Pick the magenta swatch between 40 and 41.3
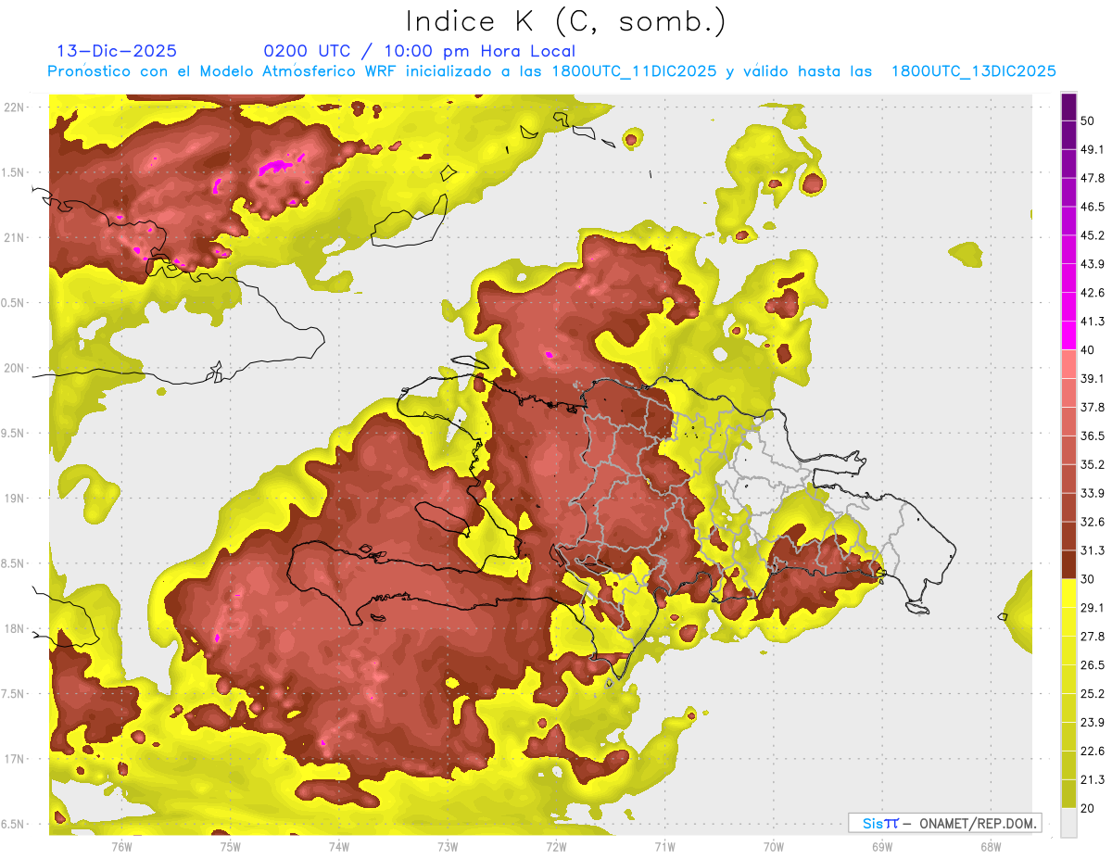 click(x=1068, y=335)
